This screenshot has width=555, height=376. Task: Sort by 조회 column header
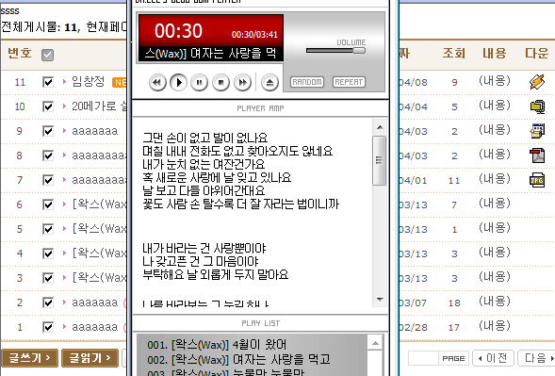pos(454,54)
